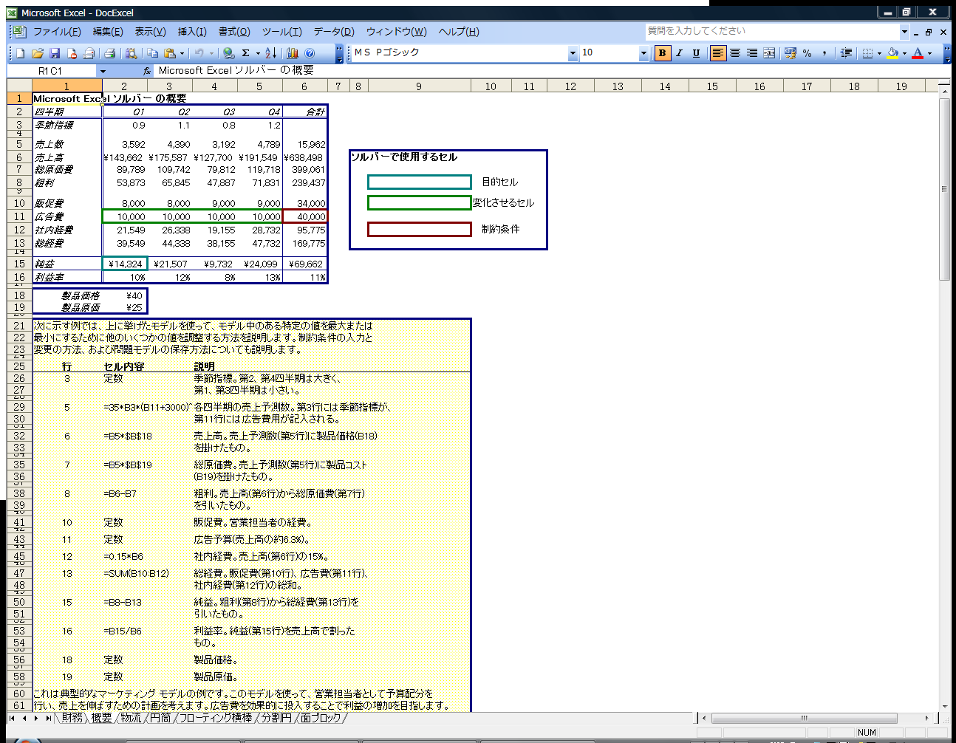Merge and center selected cells
This screenshot has width=956, height=743.
tap(769, 53)
